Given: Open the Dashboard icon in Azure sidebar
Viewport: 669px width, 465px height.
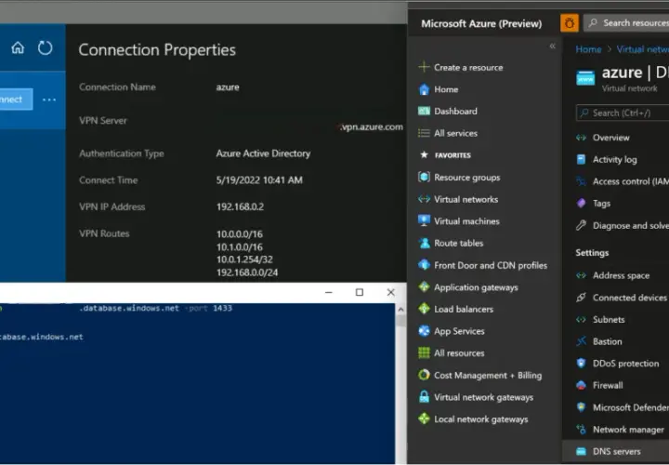Looking at the screenshot, I should click(x=424, y=111).
